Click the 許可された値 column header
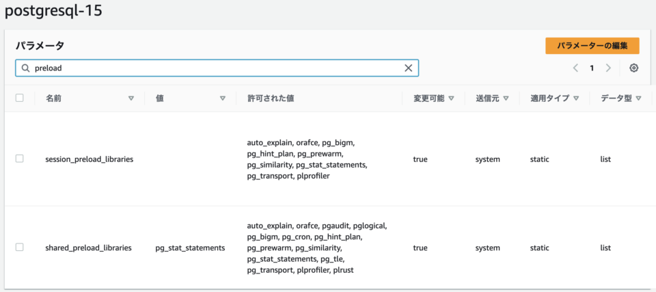656x292 pixels. (x=271, y=98)
